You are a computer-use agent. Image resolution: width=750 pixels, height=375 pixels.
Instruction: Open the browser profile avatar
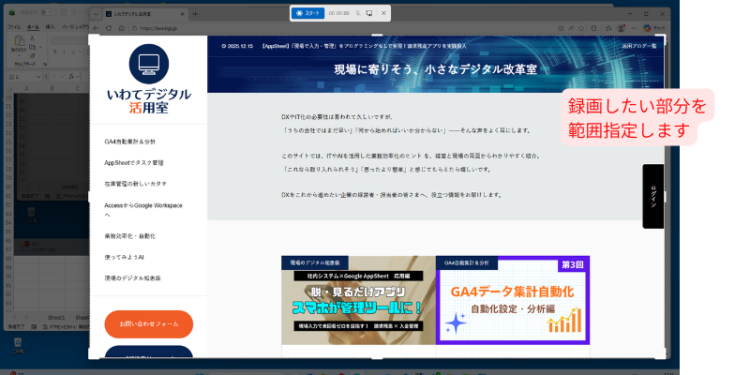[621, 28]
